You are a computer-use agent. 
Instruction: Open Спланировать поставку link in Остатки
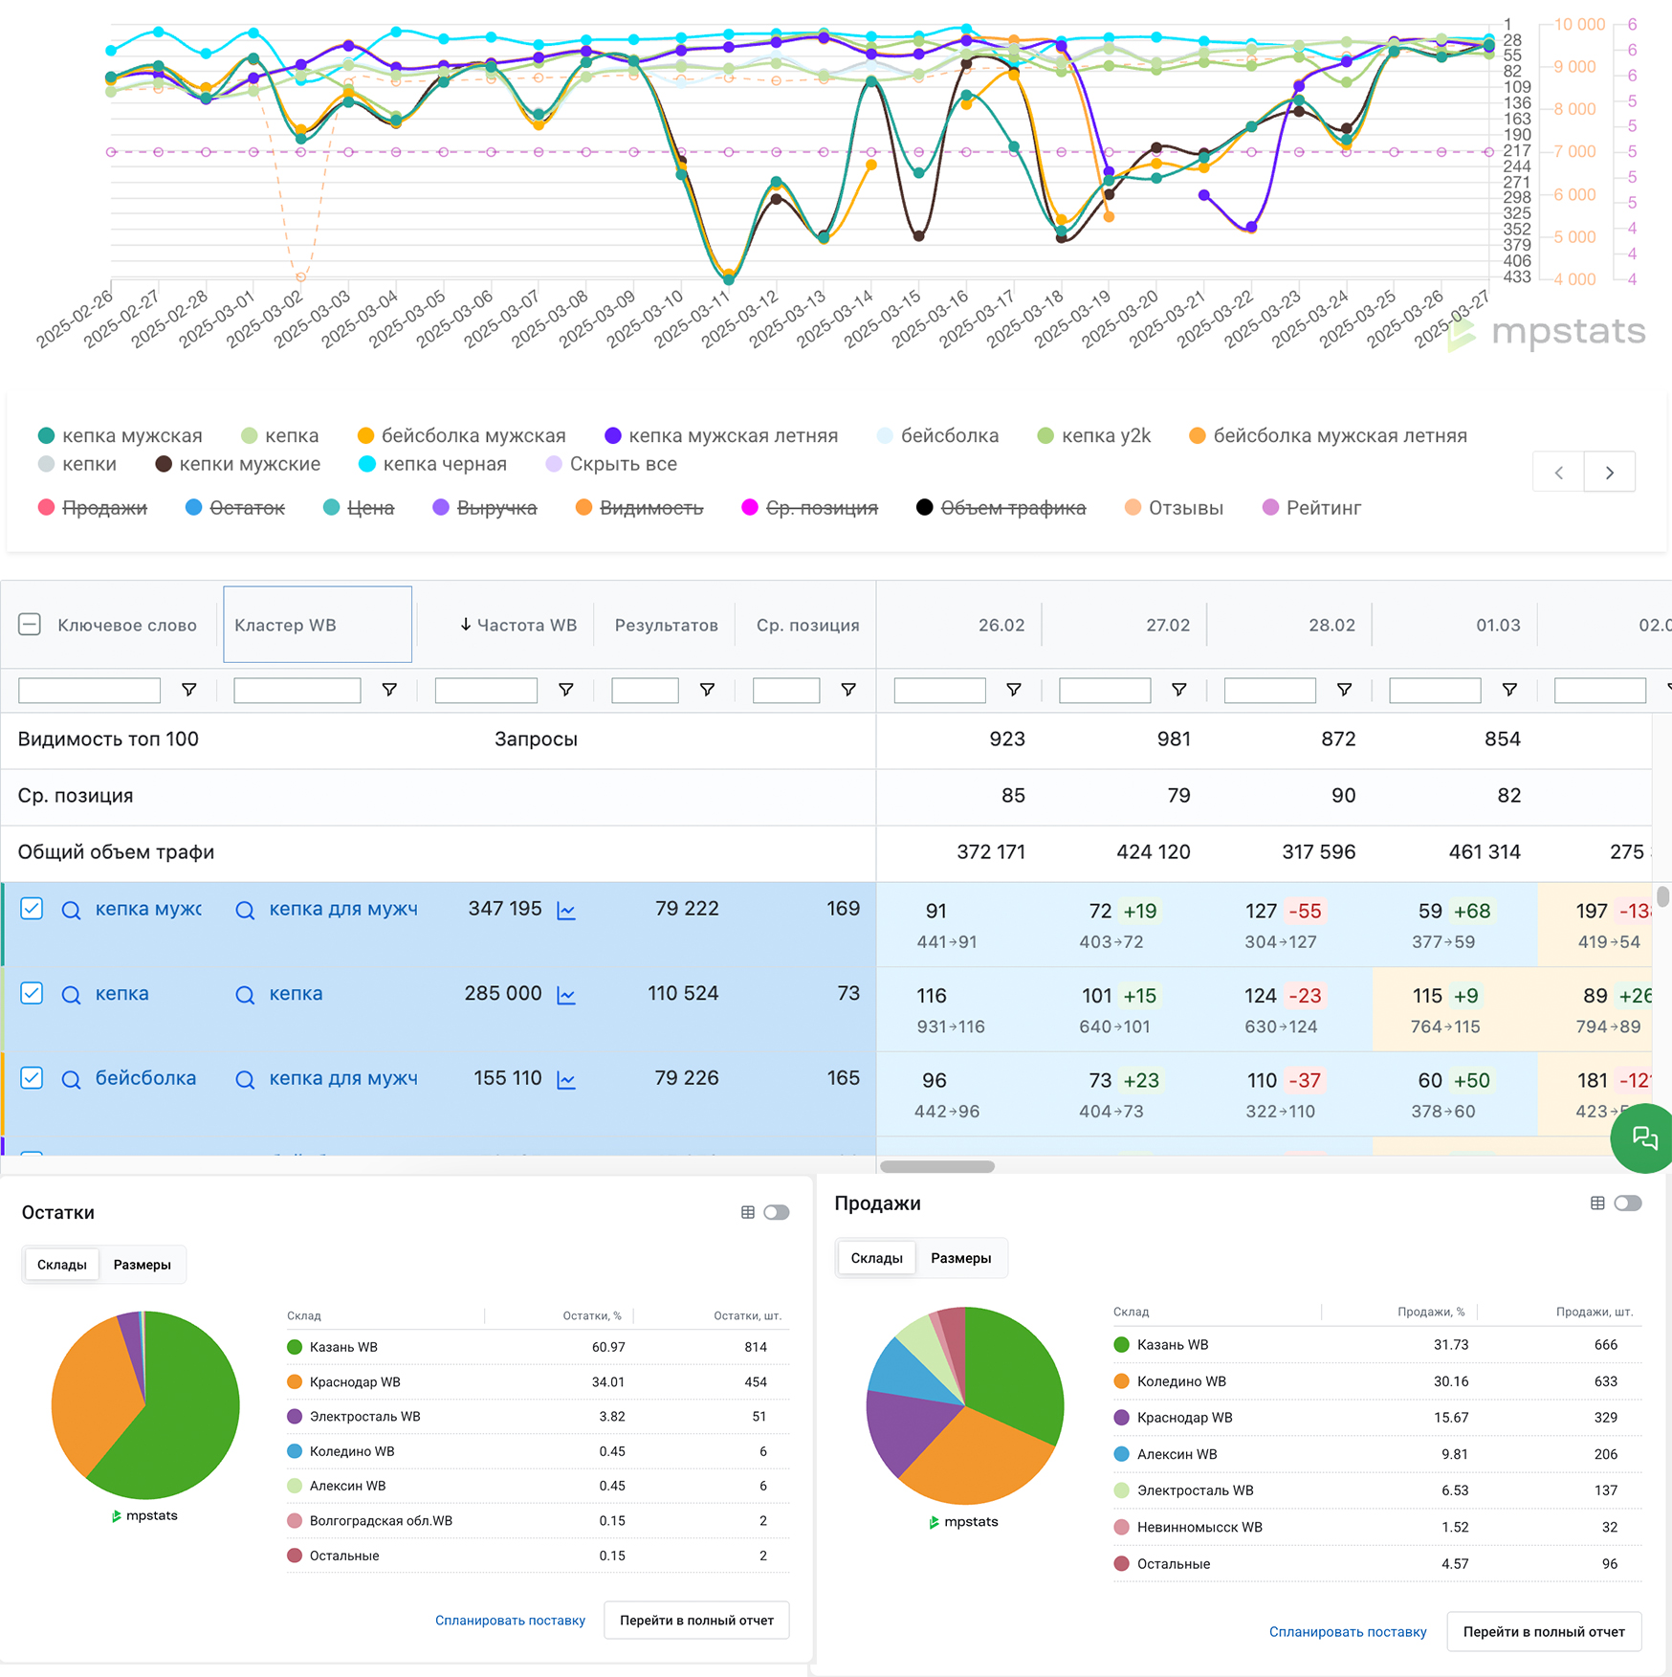pyautogui.click(x=510, y=1621)
